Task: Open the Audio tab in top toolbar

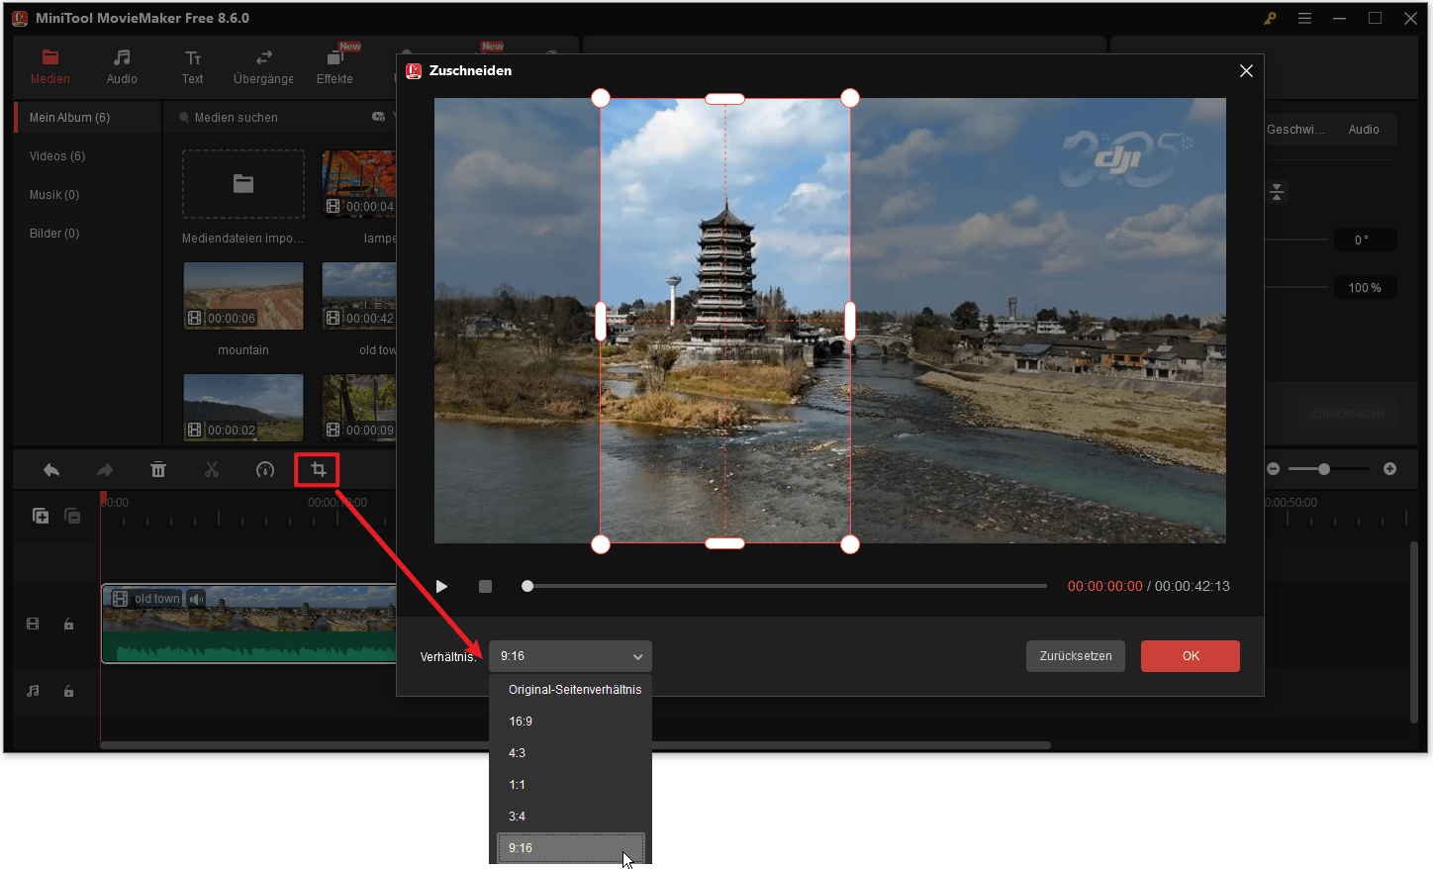Action: pos(122,66)
